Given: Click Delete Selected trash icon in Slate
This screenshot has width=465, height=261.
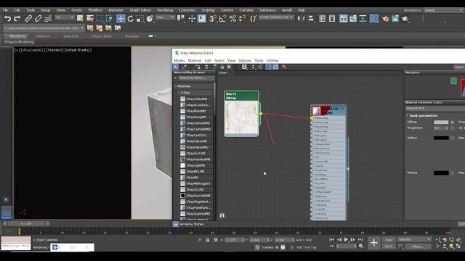Looking at the screenshot, I should coord(206,67).
